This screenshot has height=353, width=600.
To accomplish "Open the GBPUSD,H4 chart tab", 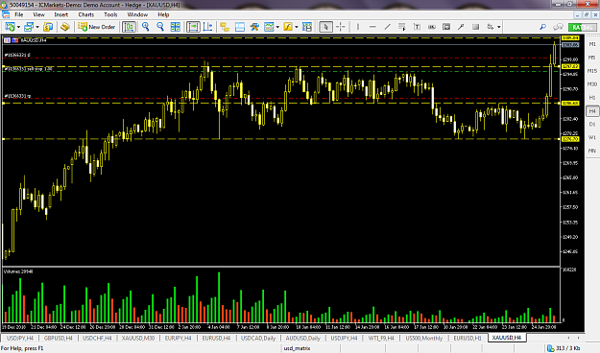I will 59,338.
